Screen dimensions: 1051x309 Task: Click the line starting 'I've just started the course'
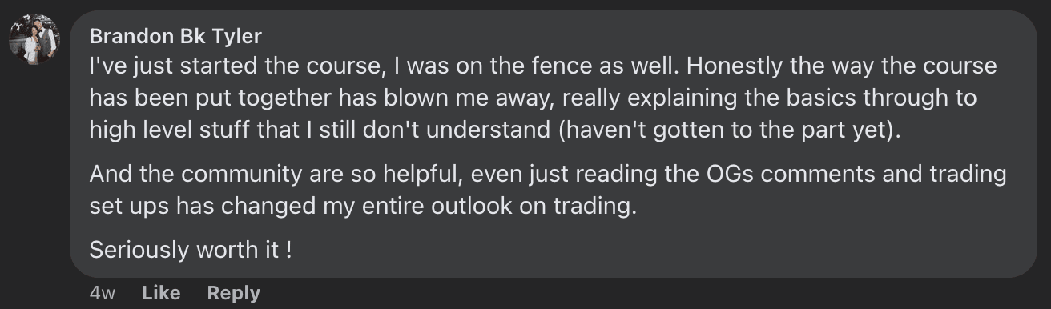[x=543, y=66]
